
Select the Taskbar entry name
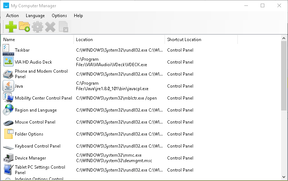point(22,50)
